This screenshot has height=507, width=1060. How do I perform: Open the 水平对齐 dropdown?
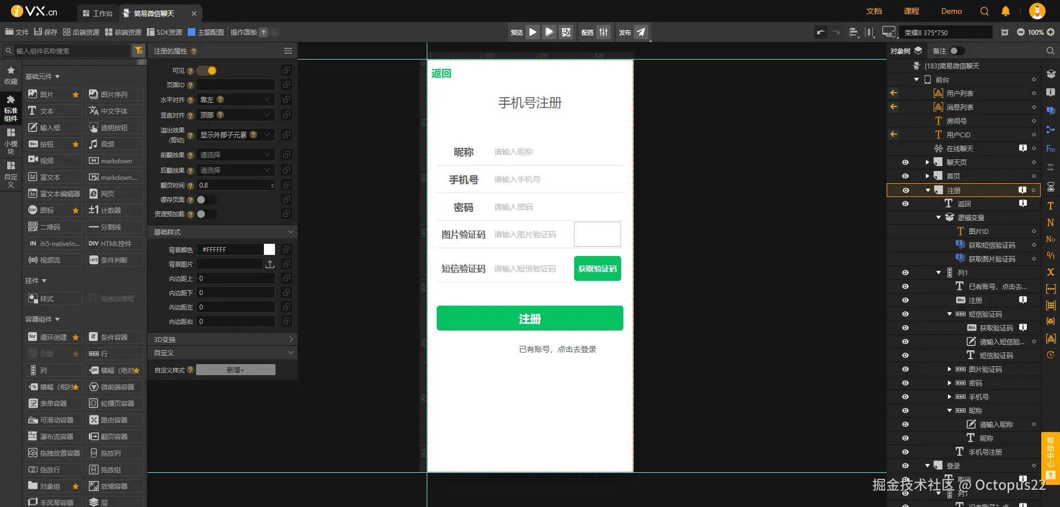[x=236, y=100]
